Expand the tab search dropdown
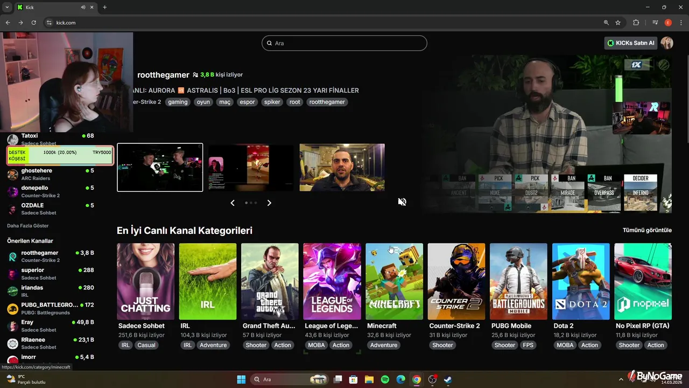The height and width of the screenshot is (388, 689). point(7,7)
